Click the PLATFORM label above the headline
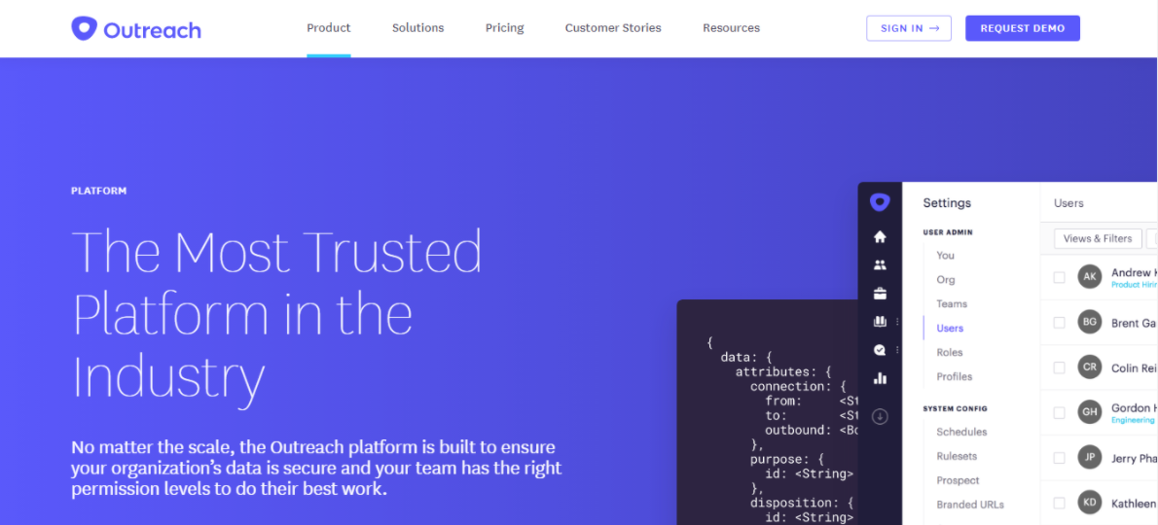The height and width of the screenshot is (525, 1158). click(x=99, y=191)
